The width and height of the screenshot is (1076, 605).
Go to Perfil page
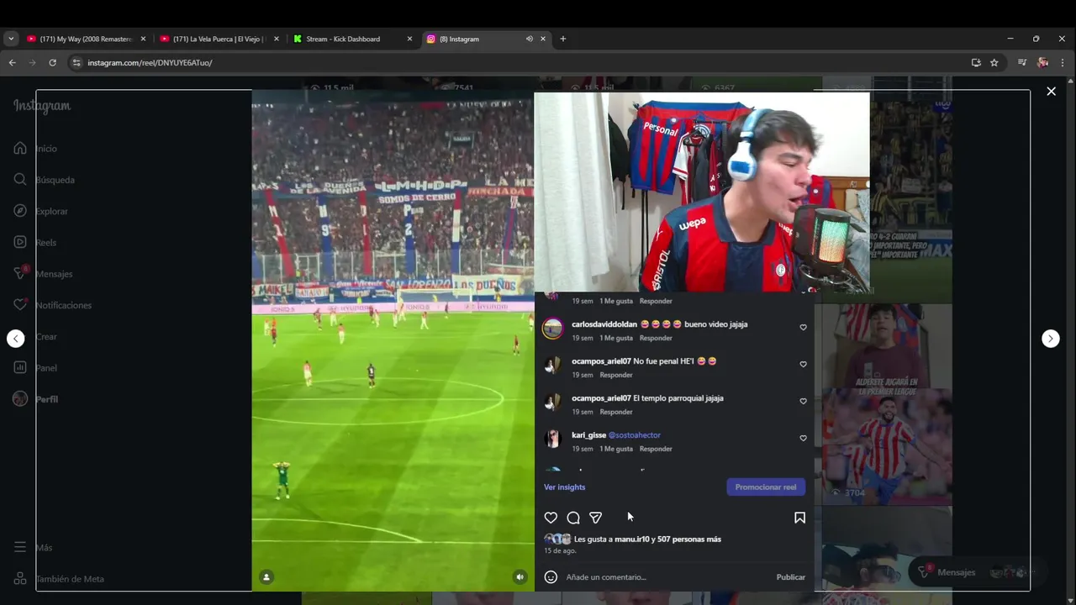click(35, 399)
